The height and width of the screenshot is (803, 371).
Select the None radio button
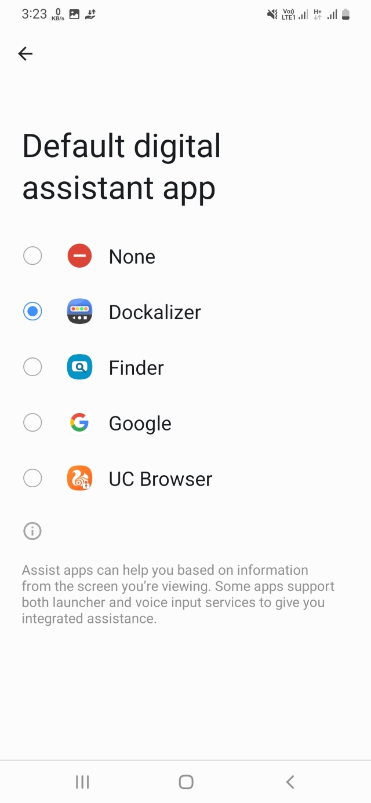tap(32, 256)
